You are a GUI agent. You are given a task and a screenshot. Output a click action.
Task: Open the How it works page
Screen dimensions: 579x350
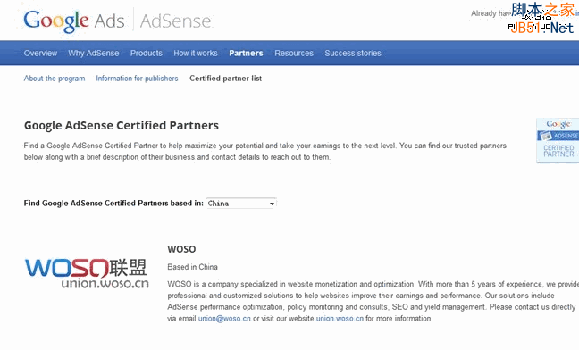[x=196, y=53]
